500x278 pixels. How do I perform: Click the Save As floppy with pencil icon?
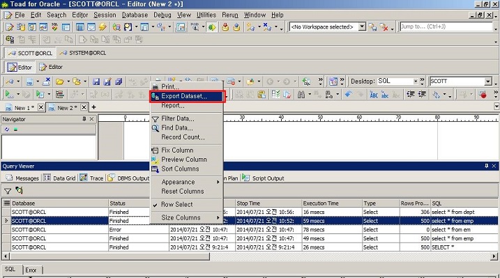107,82
